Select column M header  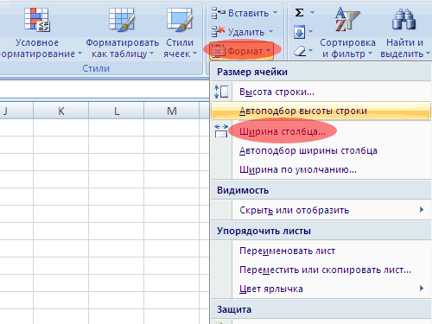tap(172, 111)
